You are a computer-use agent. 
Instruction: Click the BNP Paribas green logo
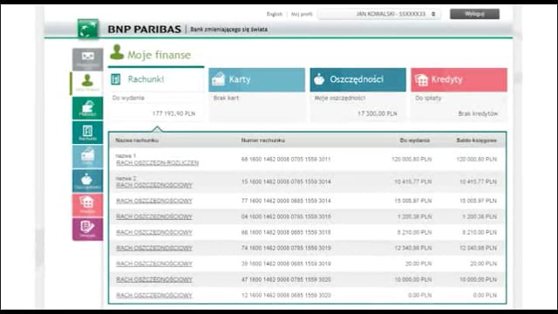87,29
